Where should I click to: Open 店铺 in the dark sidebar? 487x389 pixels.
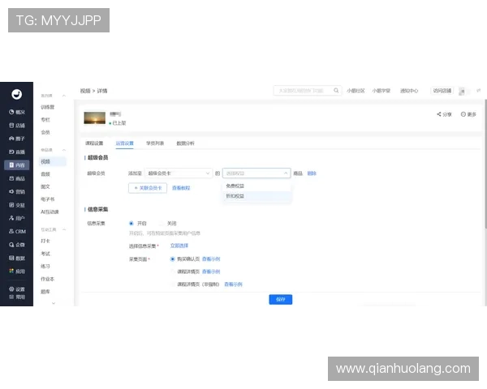[17, 126]
